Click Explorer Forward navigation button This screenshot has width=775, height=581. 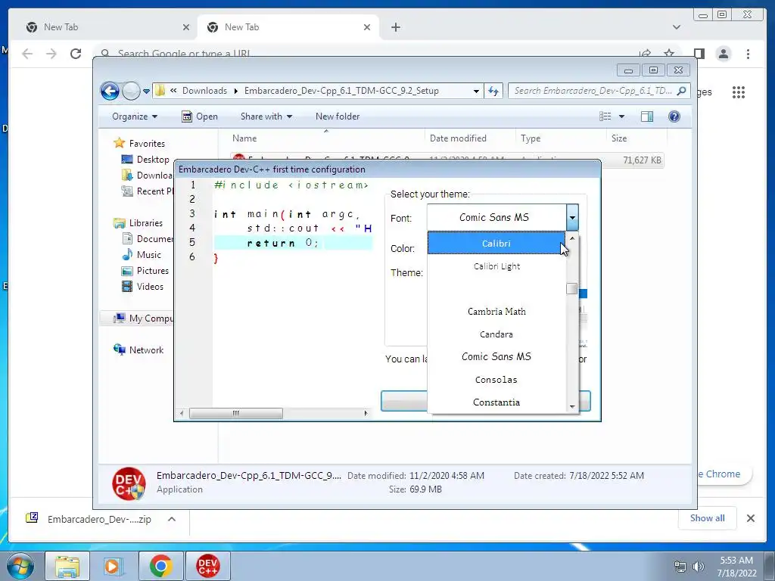click(x=131, y=91)
